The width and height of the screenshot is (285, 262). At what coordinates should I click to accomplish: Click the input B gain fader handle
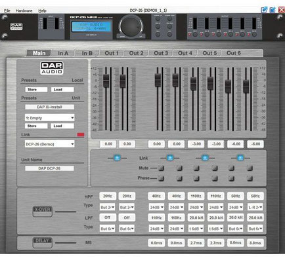[123, 81]
